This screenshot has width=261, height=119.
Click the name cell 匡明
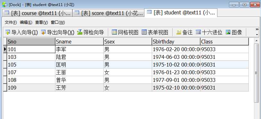79,65
